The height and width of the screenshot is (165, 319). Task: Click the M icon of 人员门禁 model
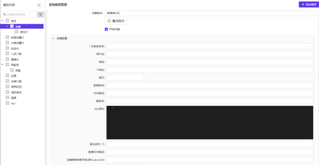pos(8,54)
